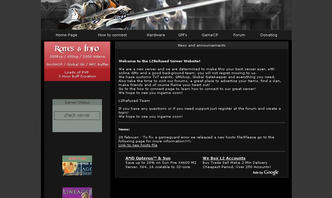This screenshot has width=332, height=198.
Task: Click Server. X64, 16 scalable to 32-core text
Action: (157, 167)
